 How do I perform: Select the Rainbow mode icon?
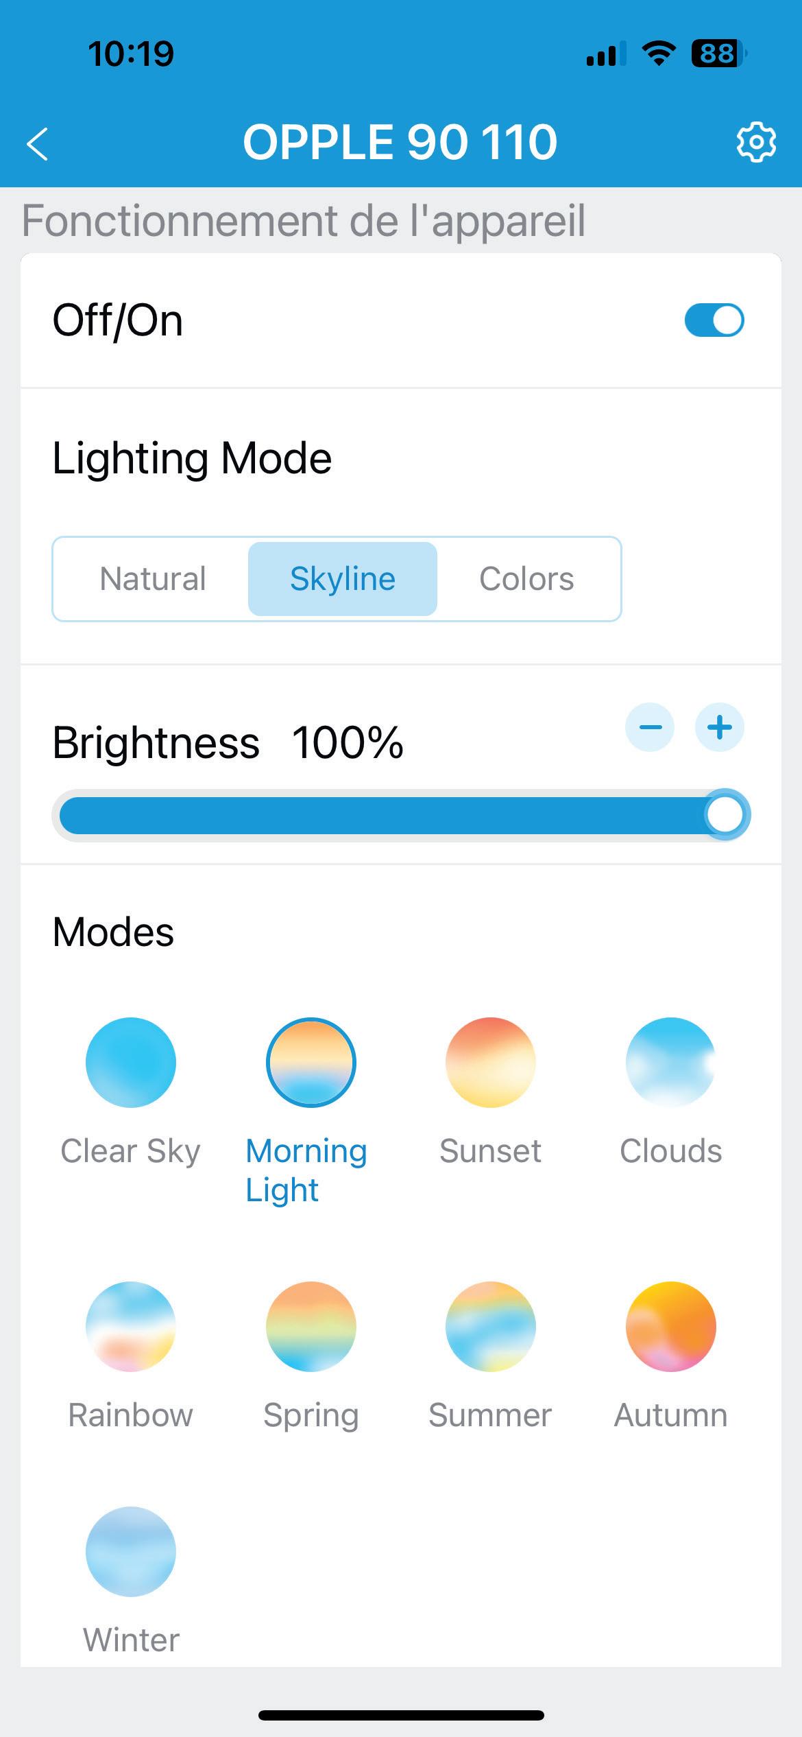tap(131, 1327)
